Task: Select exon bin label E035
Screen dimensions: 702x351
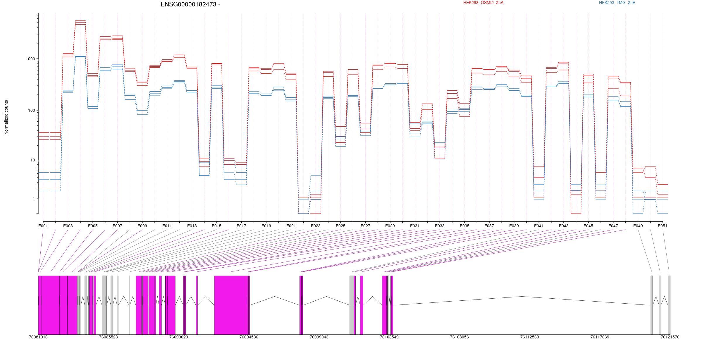Action: pyautogui.click(x=464, y=226)
